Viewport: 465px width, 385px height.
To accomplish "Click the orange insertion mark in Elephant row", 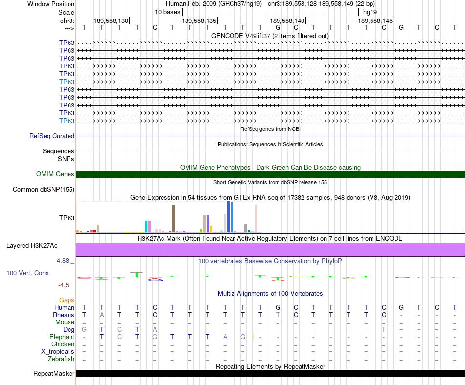I will click(253, 337).
